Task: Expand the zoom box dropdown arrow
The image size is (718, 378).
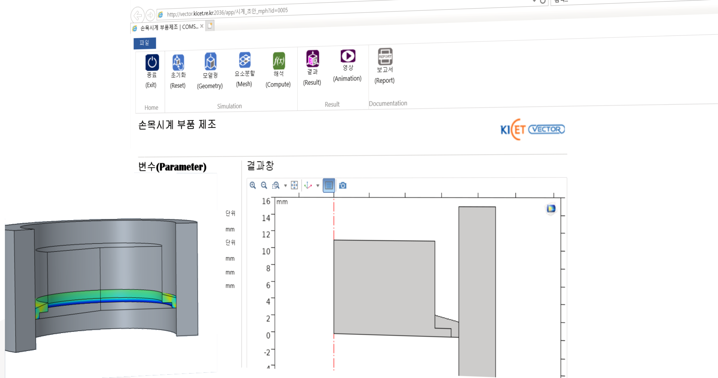Action: (x=285, y=186)
